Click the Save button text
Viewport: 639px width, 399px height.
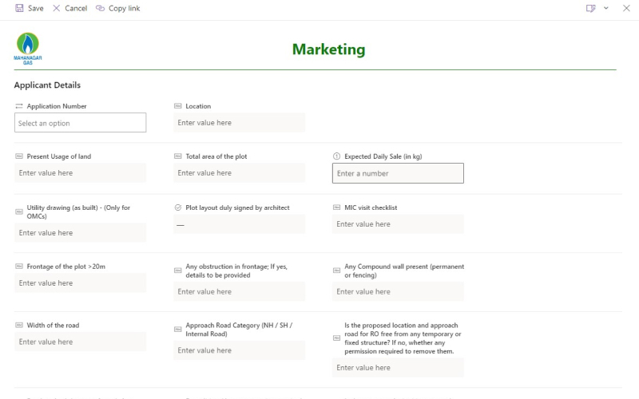(35, 8)
